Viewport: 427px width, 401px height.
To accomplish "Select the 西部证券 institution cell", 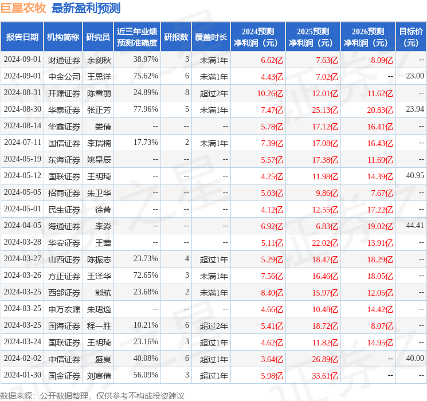I will (x=64, y=293).
